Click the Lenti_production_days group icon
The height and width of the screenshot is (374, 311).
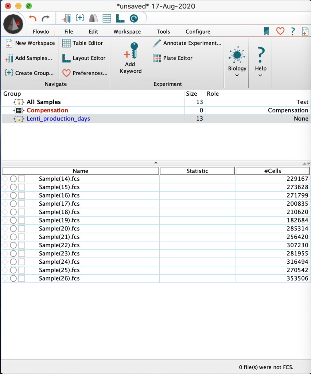pos(19,119)
